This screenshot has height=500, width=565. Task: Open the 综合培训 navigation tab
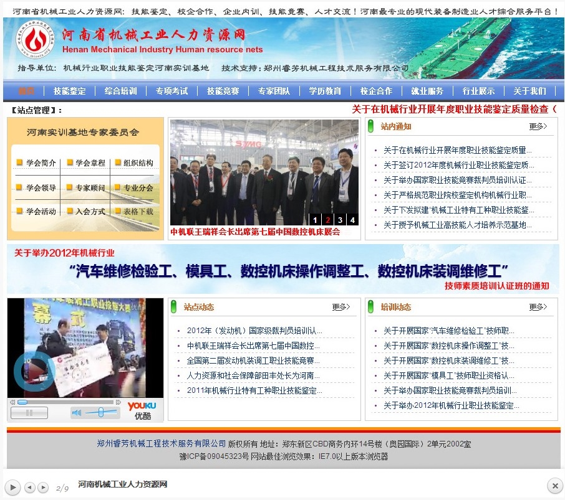click(x=121, y=91)
